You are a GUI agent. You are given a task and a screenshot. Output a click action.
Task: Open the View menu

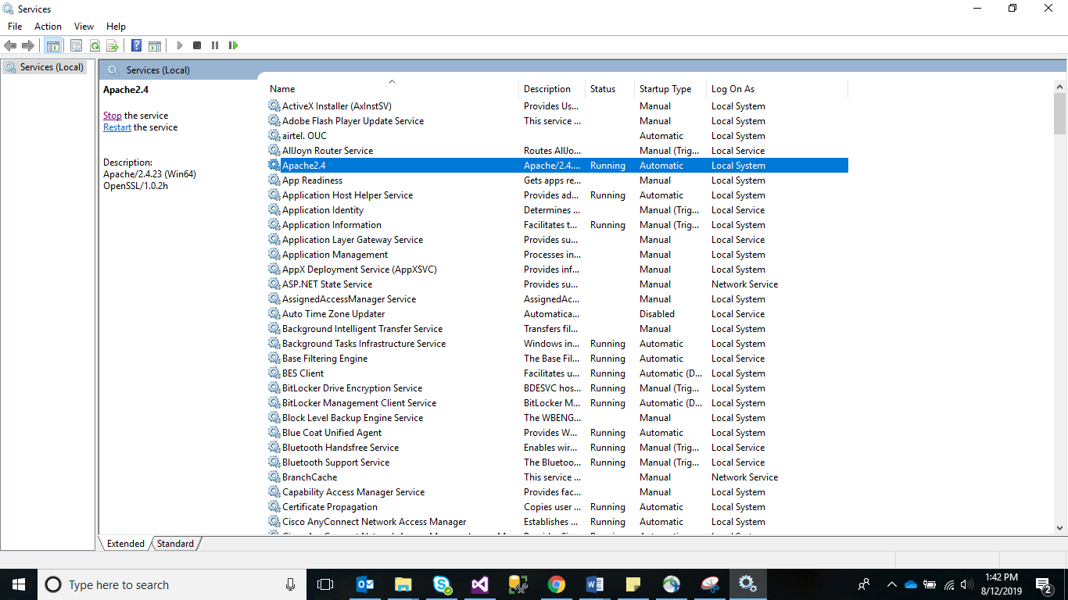coord(84,27)
